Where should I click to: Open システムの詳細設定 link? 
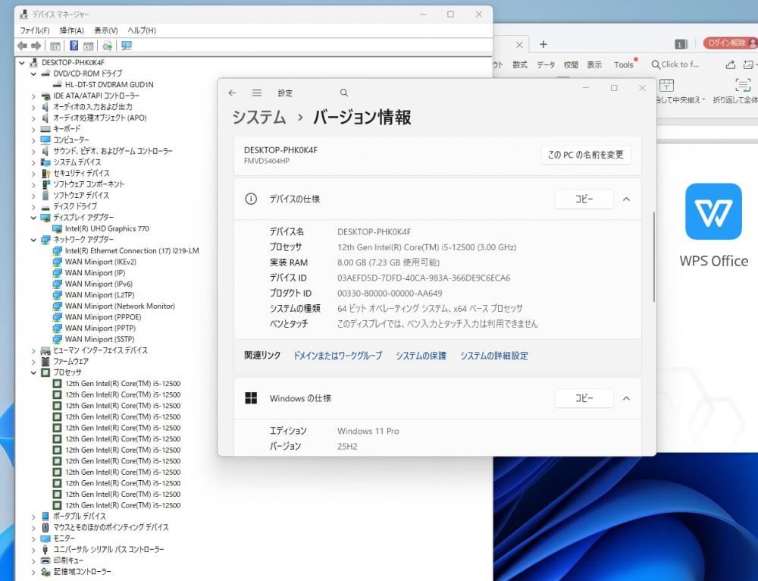click(494, 356)
